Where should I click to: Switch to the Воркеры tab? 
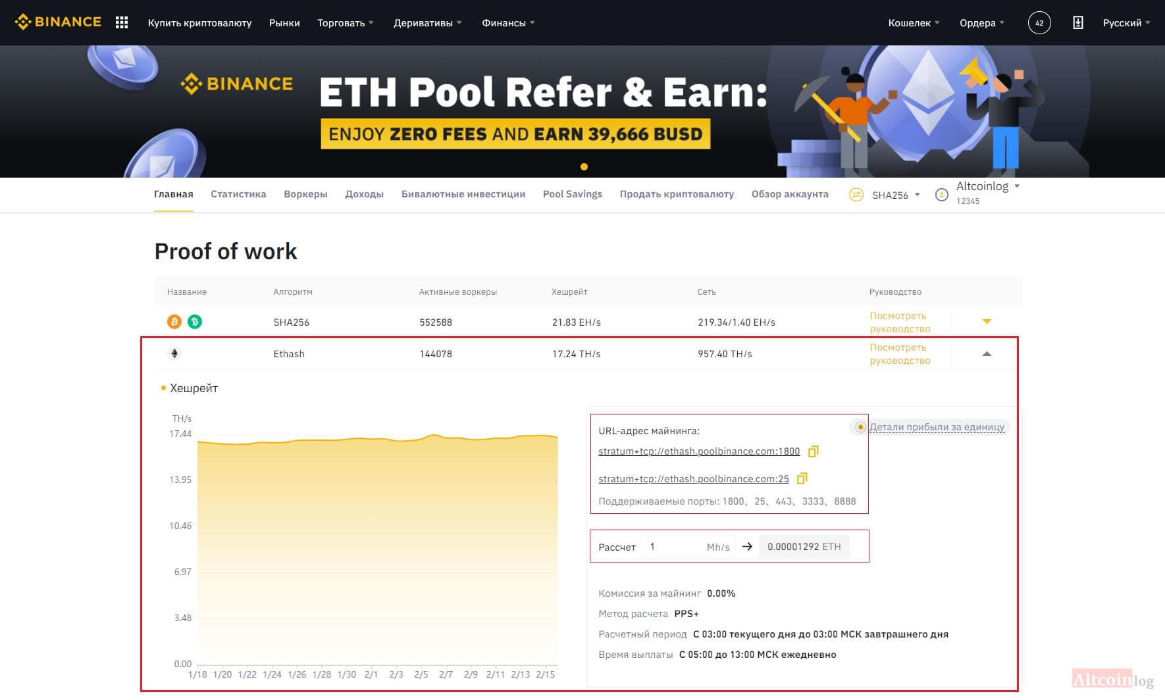(x=305, y=194)
